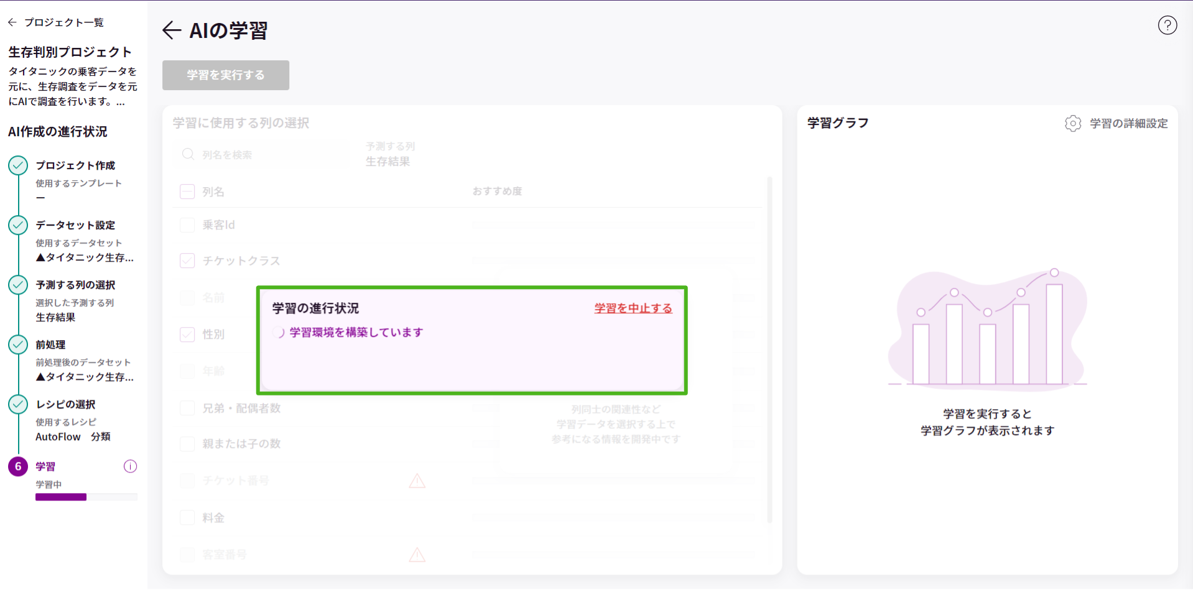This screenshot has height=590, width=1193.
Task: Click the 前処理 completed checkmark icon
Action: point(18,344)
